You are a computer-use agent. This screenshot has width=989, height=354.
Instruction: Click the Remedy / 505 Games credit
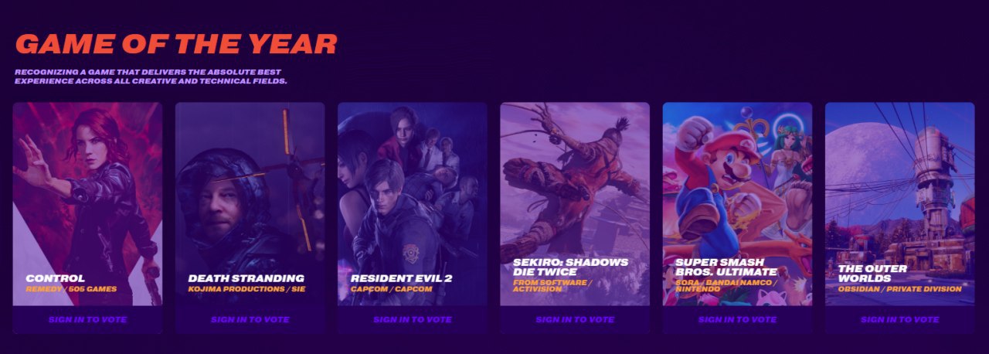pos(71,289)
